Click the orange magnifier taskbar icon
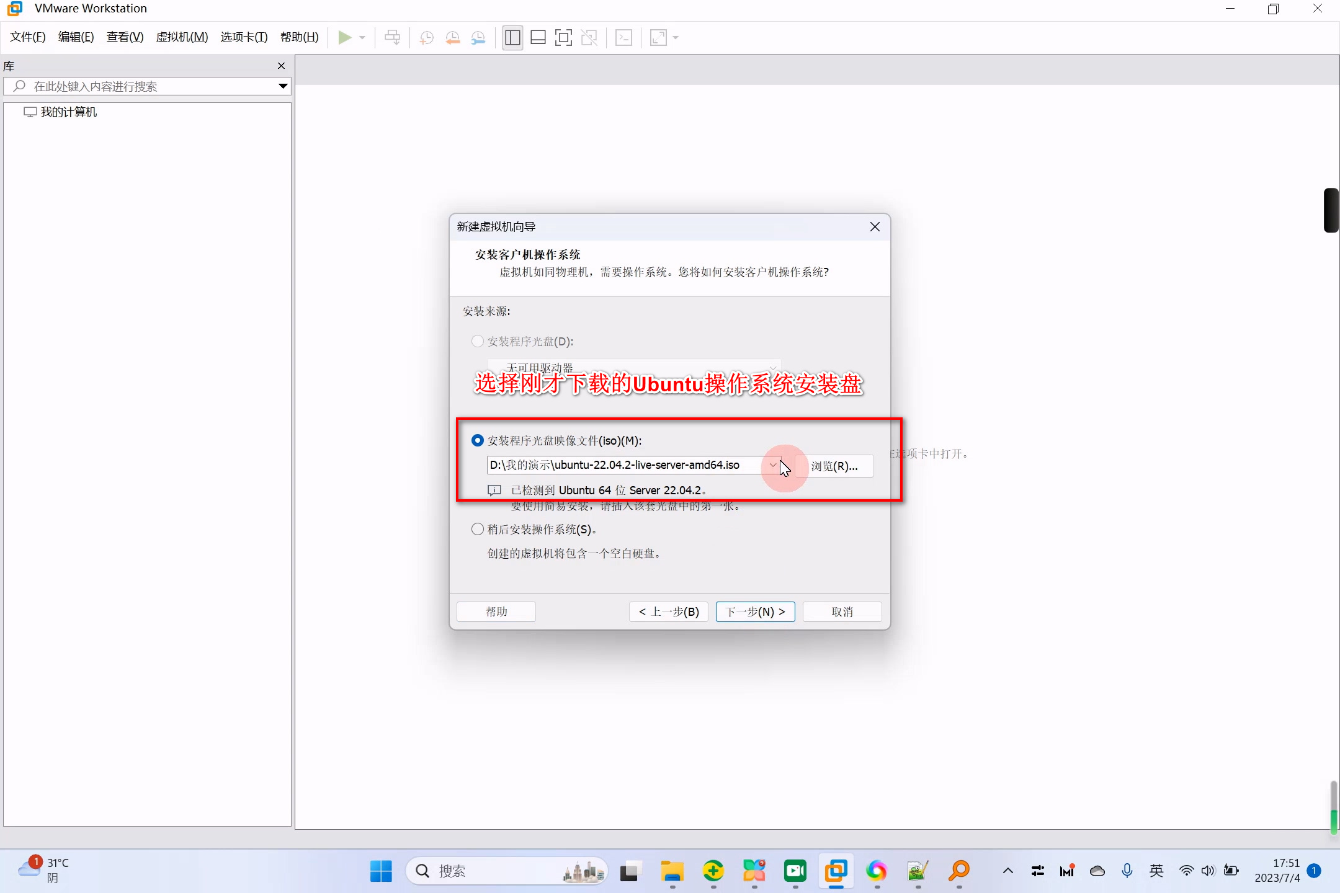Image resolution: width=1340 pixels, height=893 pixels. 959,871
